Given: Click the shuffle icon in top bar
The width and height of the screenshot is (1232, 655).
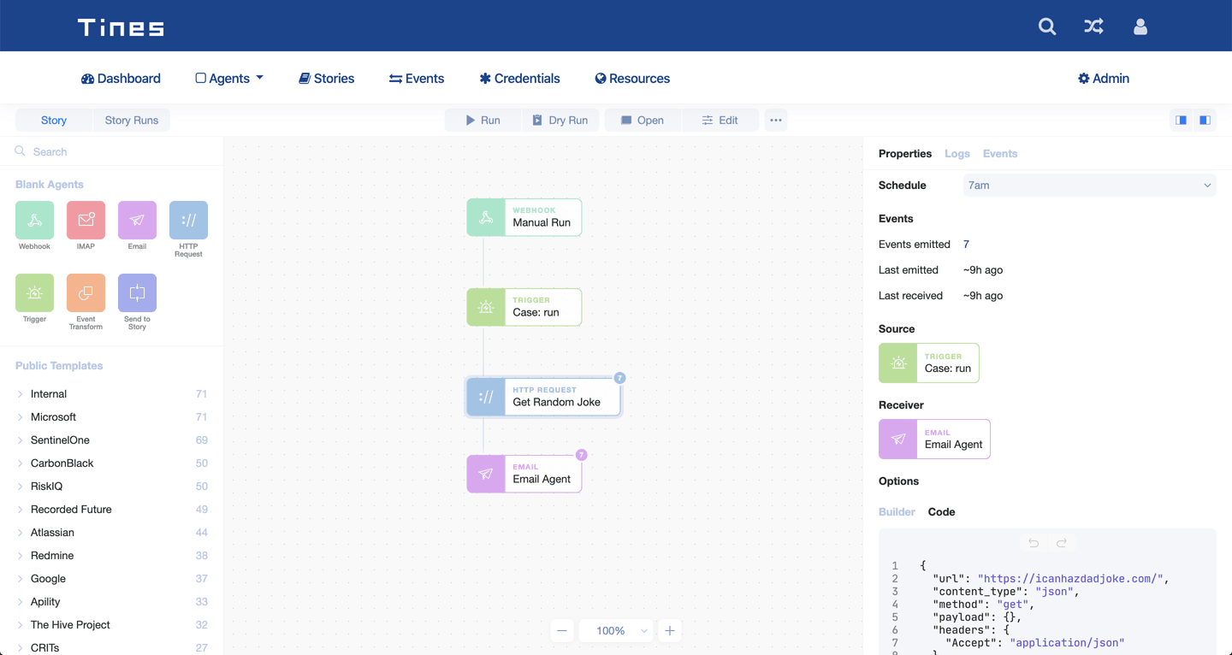Looking at the screenshot, I should coord(1093,27).
